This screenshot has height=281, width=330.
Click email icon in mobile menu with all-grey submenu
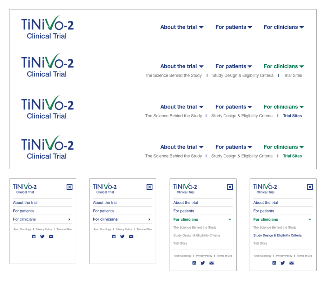[211, 263]
